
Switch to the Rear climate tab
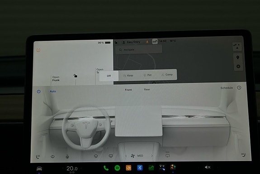pos(147,89)
